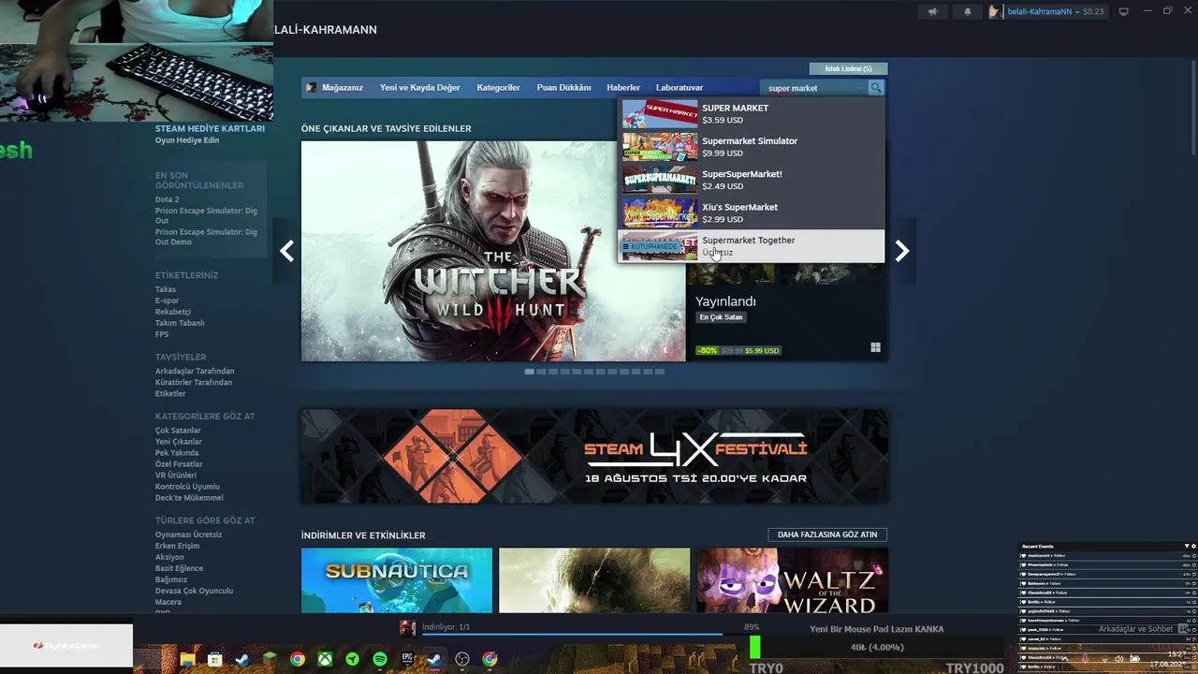Click the Steam Hediye Kartları link

pos(210,129)
